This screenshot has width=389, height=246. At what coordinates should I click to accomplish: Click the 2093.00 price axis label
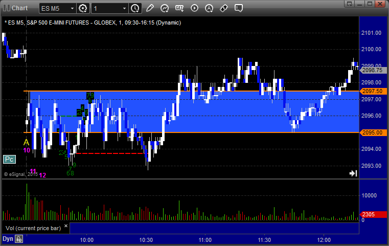pyautogui.click(x=371, y=166)
